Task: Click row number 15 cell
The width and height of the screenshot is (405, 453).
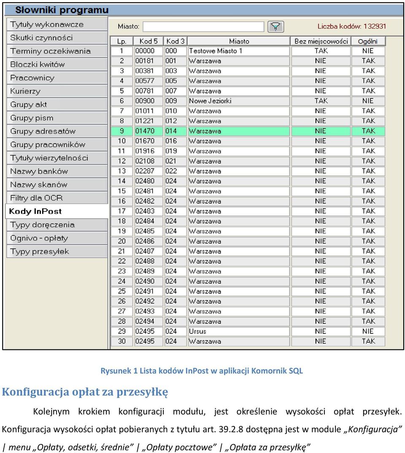Action: click(x=122, y=191)
